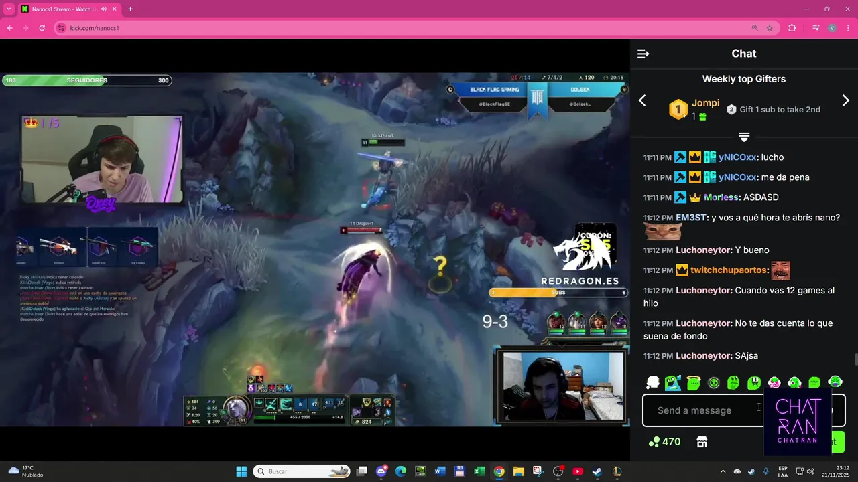This screenshot has height=482, width=858.
Task: Expand the gifters leaderboard chevron handle
Action: (x=744, y=137)
